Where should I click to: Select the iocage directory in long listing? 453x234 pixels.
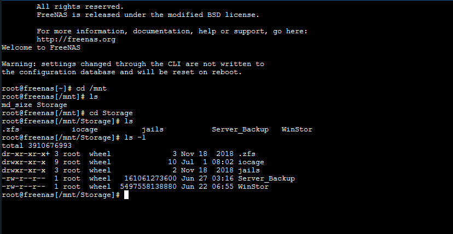[251, 162]
